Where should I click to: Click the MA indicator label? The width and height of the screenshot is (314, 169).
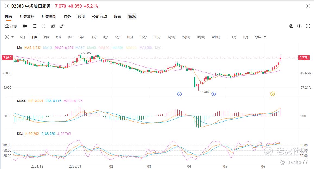tap(20, 48)
